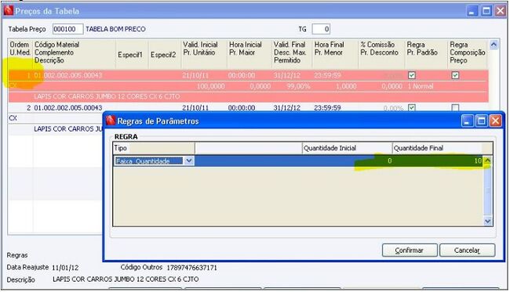
Task: Select row 2 code 01.002.002.005.00043
Action: click(x=68, y=108)
